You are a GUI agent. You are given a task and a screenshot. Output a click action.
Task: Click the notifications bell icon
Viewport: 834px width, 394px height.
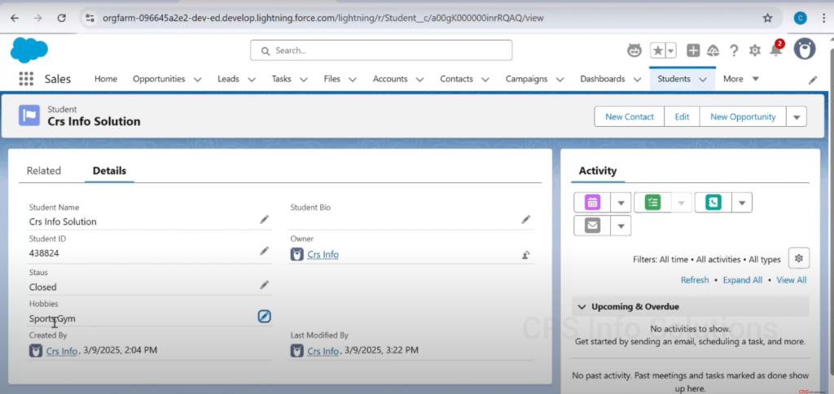click(x=775, y=50)
